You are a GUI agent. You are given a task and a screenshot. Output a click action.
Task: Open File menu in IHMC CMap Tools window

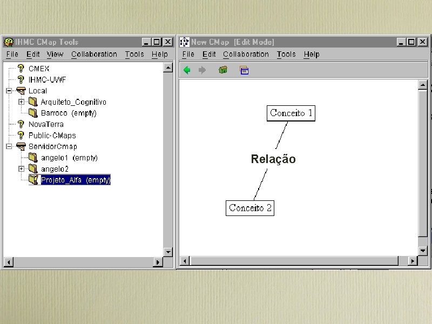click(x=12, y=55)
